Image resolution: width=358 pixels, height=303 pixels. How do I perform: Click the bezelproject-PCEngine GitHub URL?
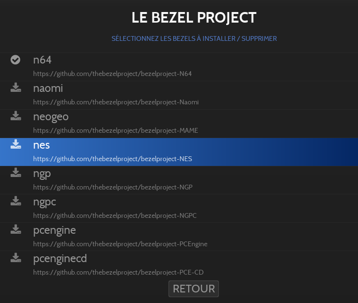(120, 244)
